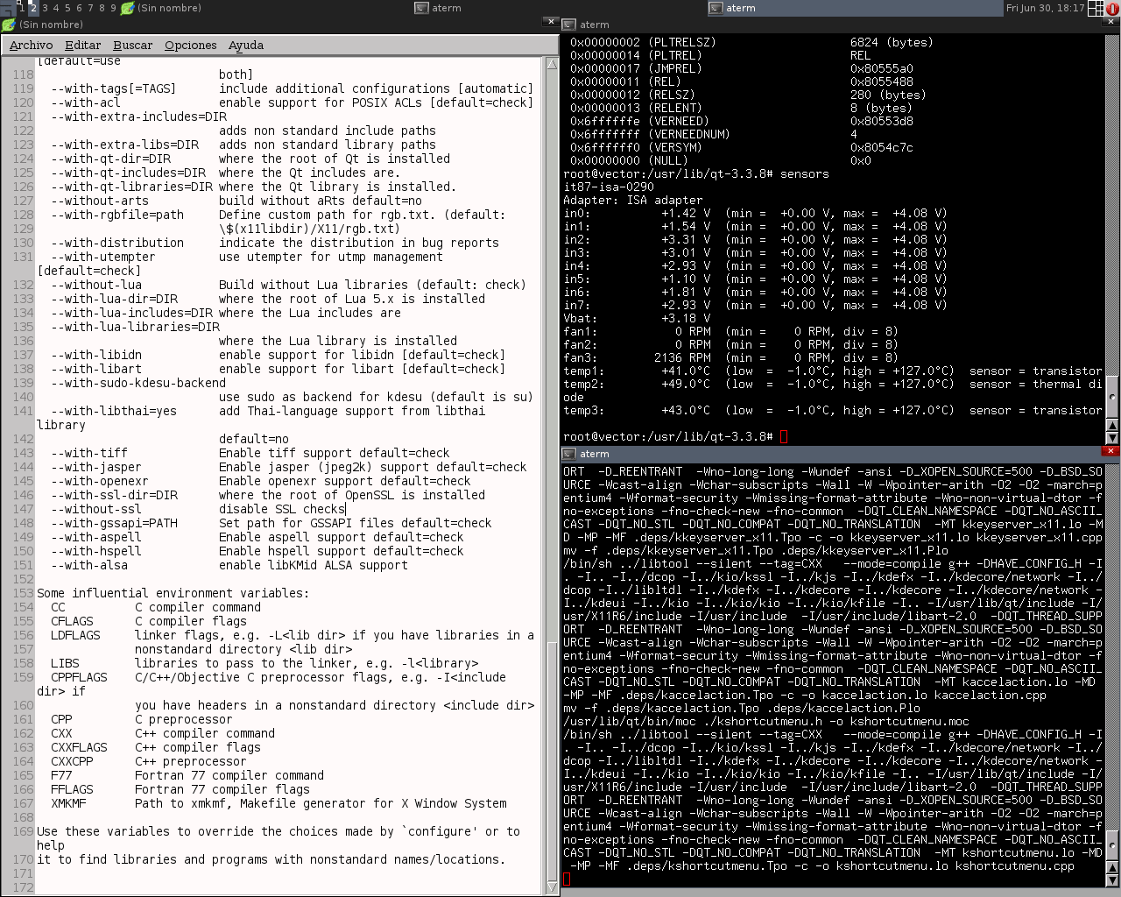Click line number 150 in editor gutter
The height and width of the screenshot is (897, 1121).
click(23, 551)
